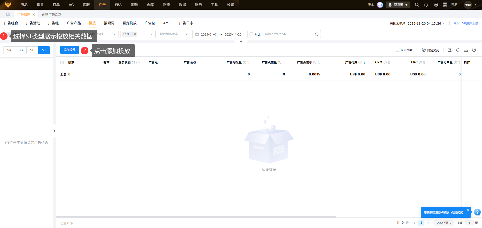Click the help icon beside 服务状态
The image size is (482, 228).
138,63
